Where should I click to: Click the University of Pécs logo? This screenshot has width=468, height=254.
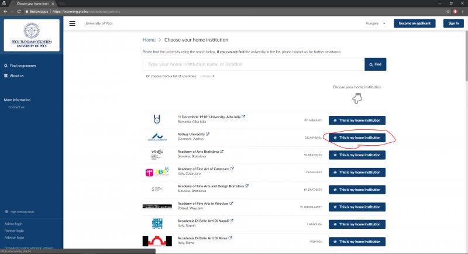tap(32, 35)
